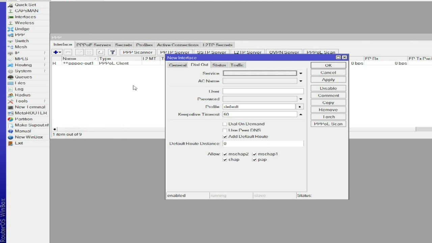Switch to Traffic tab

[x=237, y=65]
